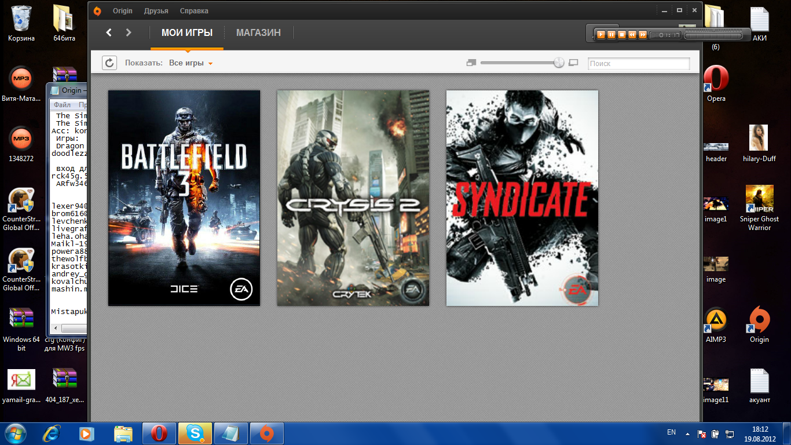Select the Sniper Ghost Warrior shortcut
The height and width of the screenshot is (445, 791).
(x=759, y=207)
